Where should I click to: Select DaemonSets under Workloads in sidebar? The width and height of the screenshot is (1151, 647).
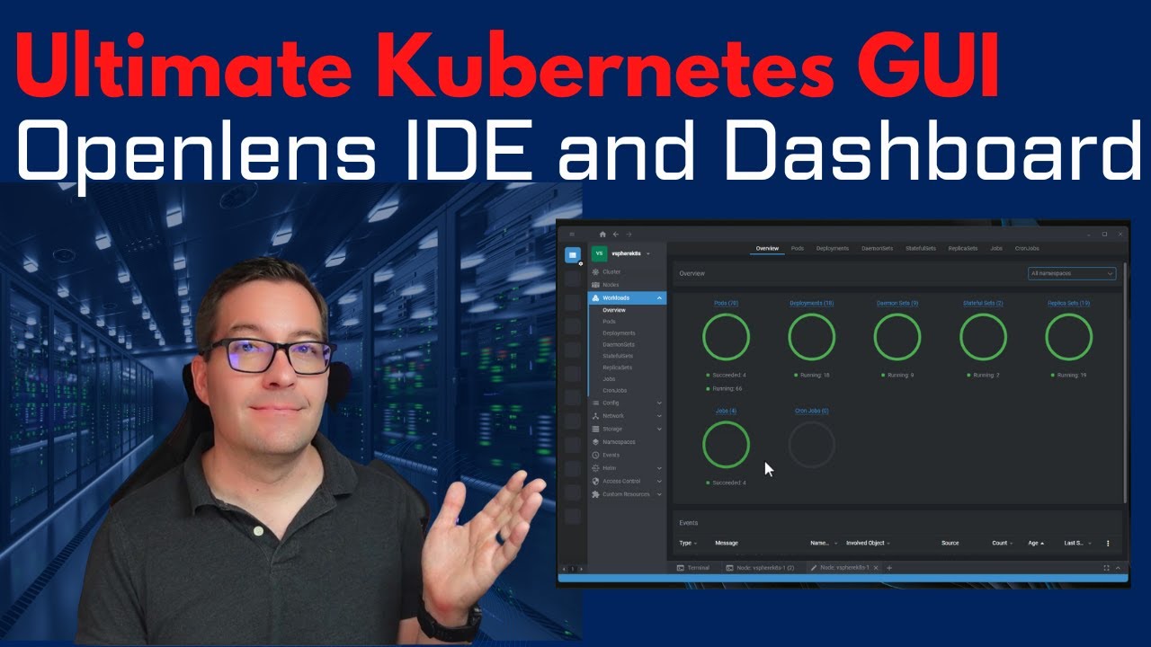pyautogui.click(x=619, y=344)
